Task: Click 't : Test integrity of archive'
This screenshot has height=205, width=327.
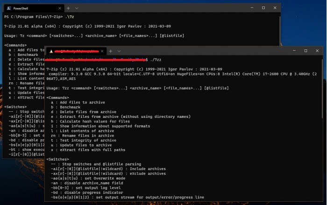Action: point(84,141)
